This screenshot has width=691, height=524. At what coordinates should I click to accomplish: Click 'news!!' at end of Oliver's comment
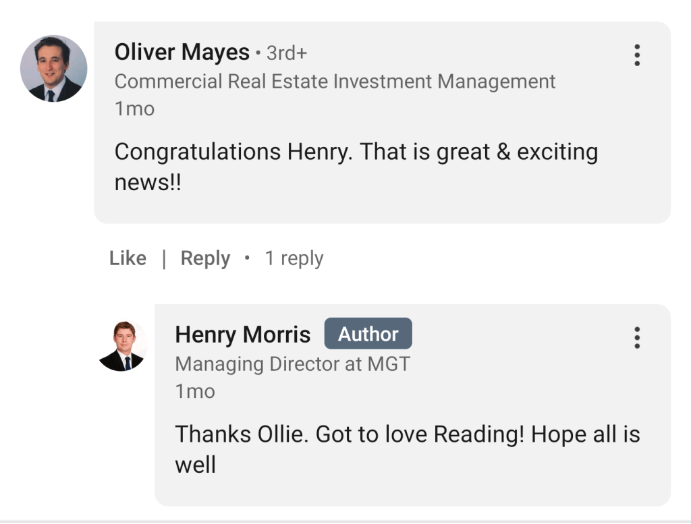[x=148, y=183]
